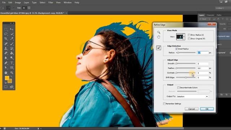Open brush Size picker dropdown arrow
The height and width of the screenshot is (130, 231).
coord(29,8)
